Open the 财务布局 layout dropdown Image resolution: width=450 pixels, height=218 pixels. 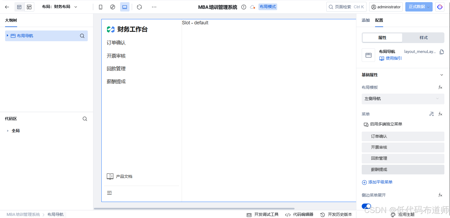pos(60,7)
